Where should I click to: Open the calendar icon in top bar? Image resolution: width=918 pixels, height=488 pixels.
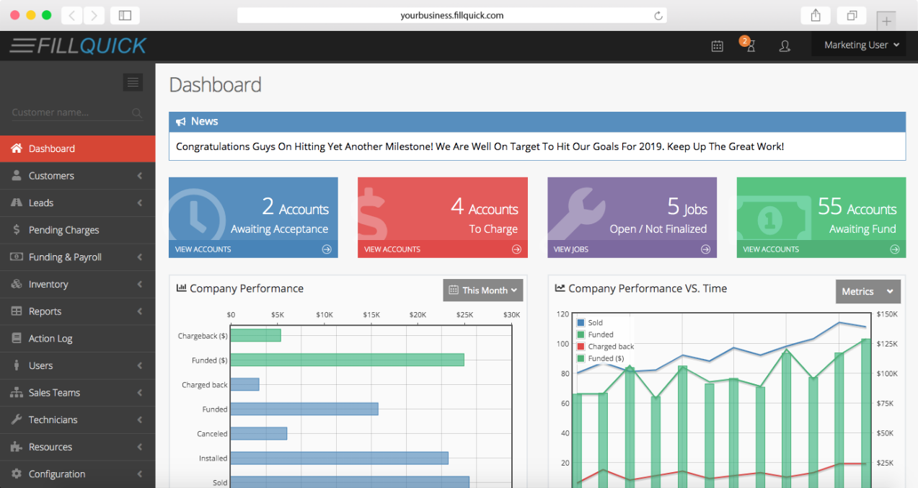pos(717,45)
